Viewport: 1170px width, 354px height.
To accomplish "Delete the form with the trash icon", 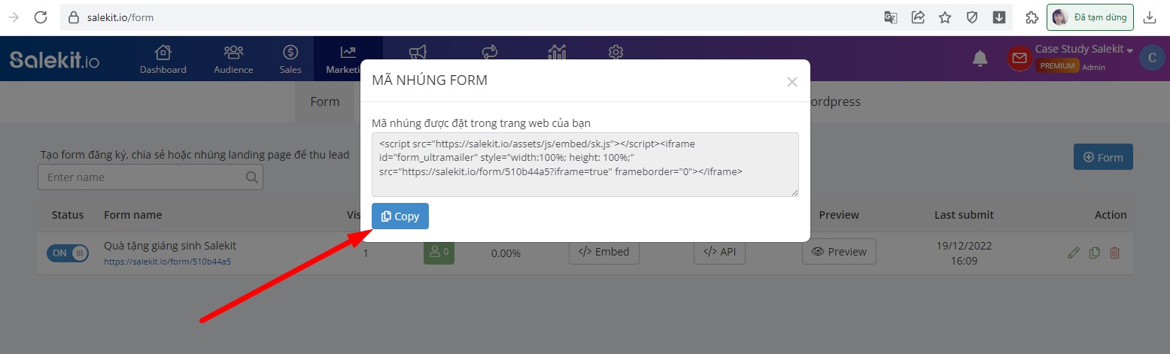I will 1115,253.
